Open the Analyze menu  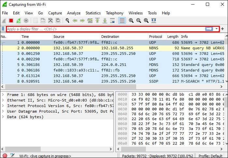click(x=74, y=13)
